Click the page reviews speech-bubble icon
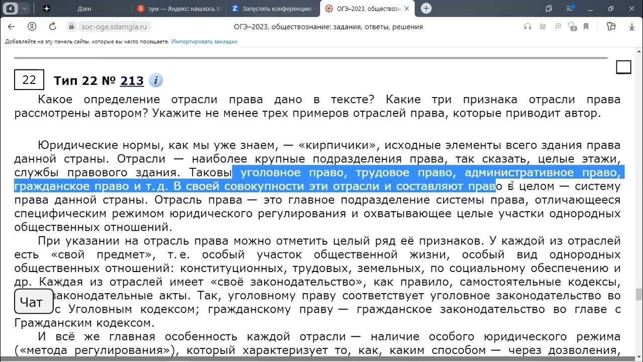This screenshot has width=643, height=362. tap(558, 27)
